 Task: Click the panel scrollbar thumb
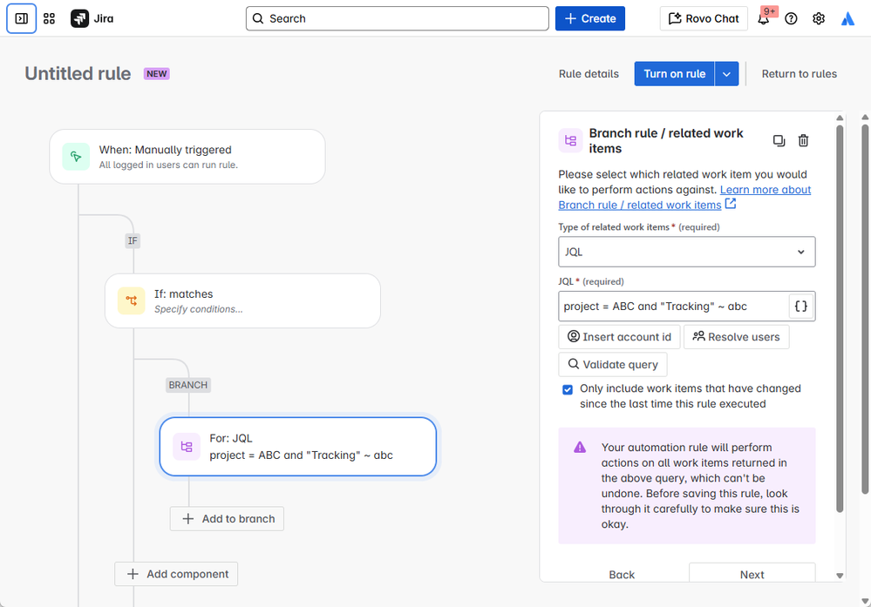840,319
